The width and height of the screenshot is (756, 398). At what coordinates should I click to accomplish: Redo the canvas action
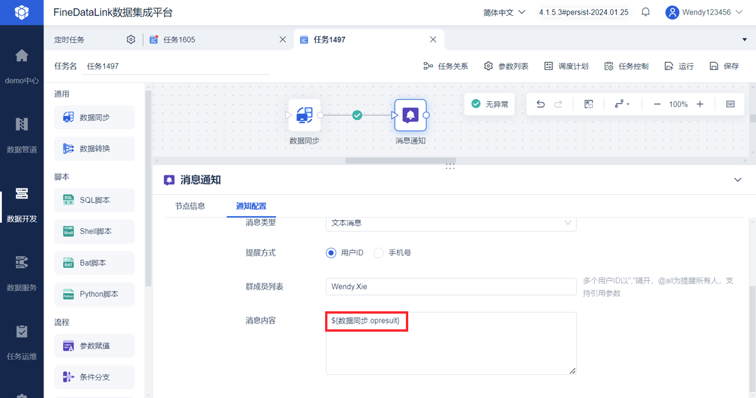coord(558,104)
